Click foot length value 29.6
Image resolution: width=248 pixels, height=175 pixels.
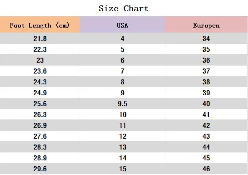point(40,169)
